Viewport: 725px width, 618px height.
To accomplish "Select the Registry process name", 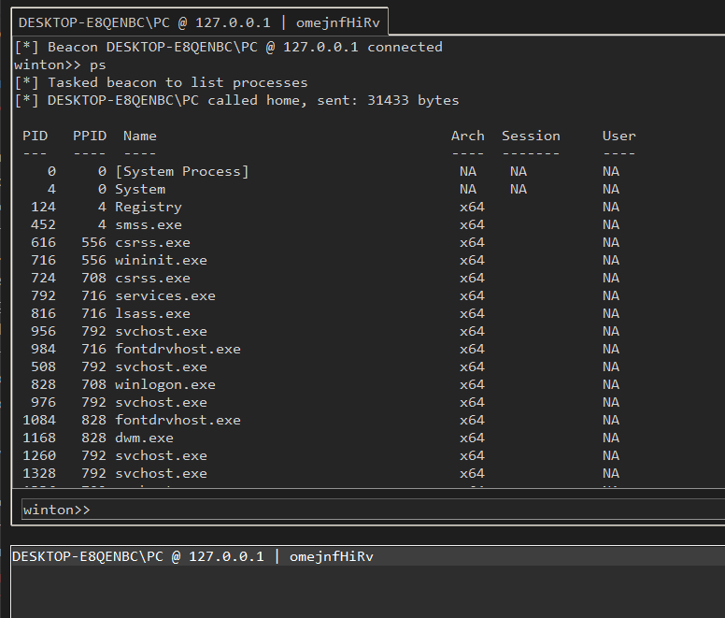I will [149, 207].
